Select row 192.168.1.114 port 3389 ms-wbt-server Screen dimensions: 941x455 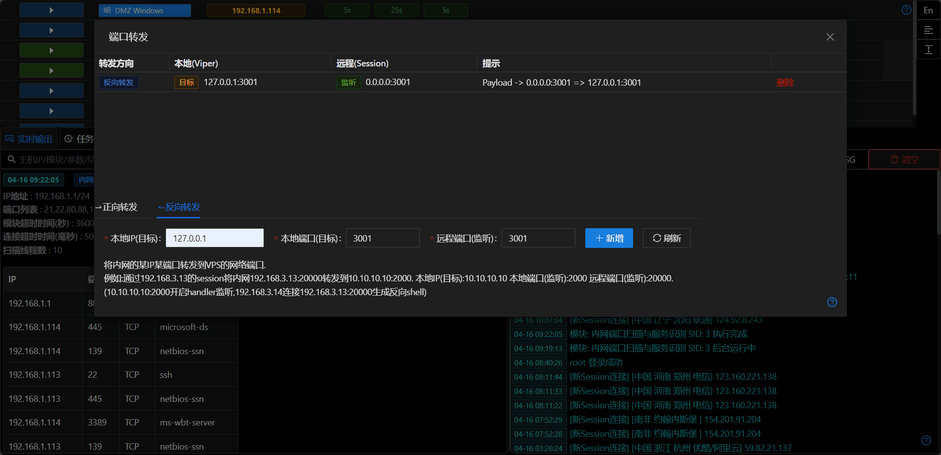point(121,423)
